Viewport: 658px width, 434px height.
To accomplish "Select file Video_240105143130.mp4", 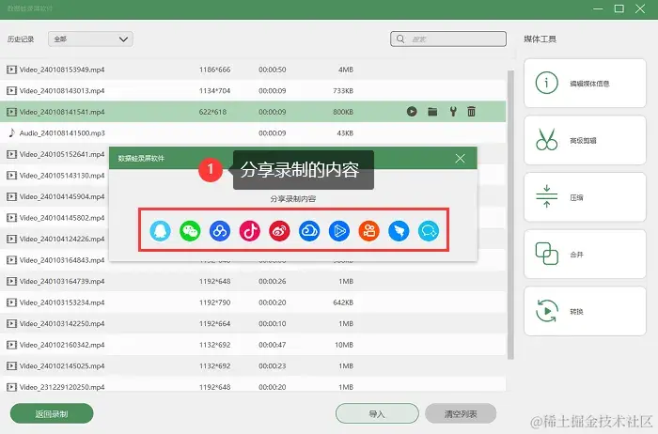I will point(62,176).
